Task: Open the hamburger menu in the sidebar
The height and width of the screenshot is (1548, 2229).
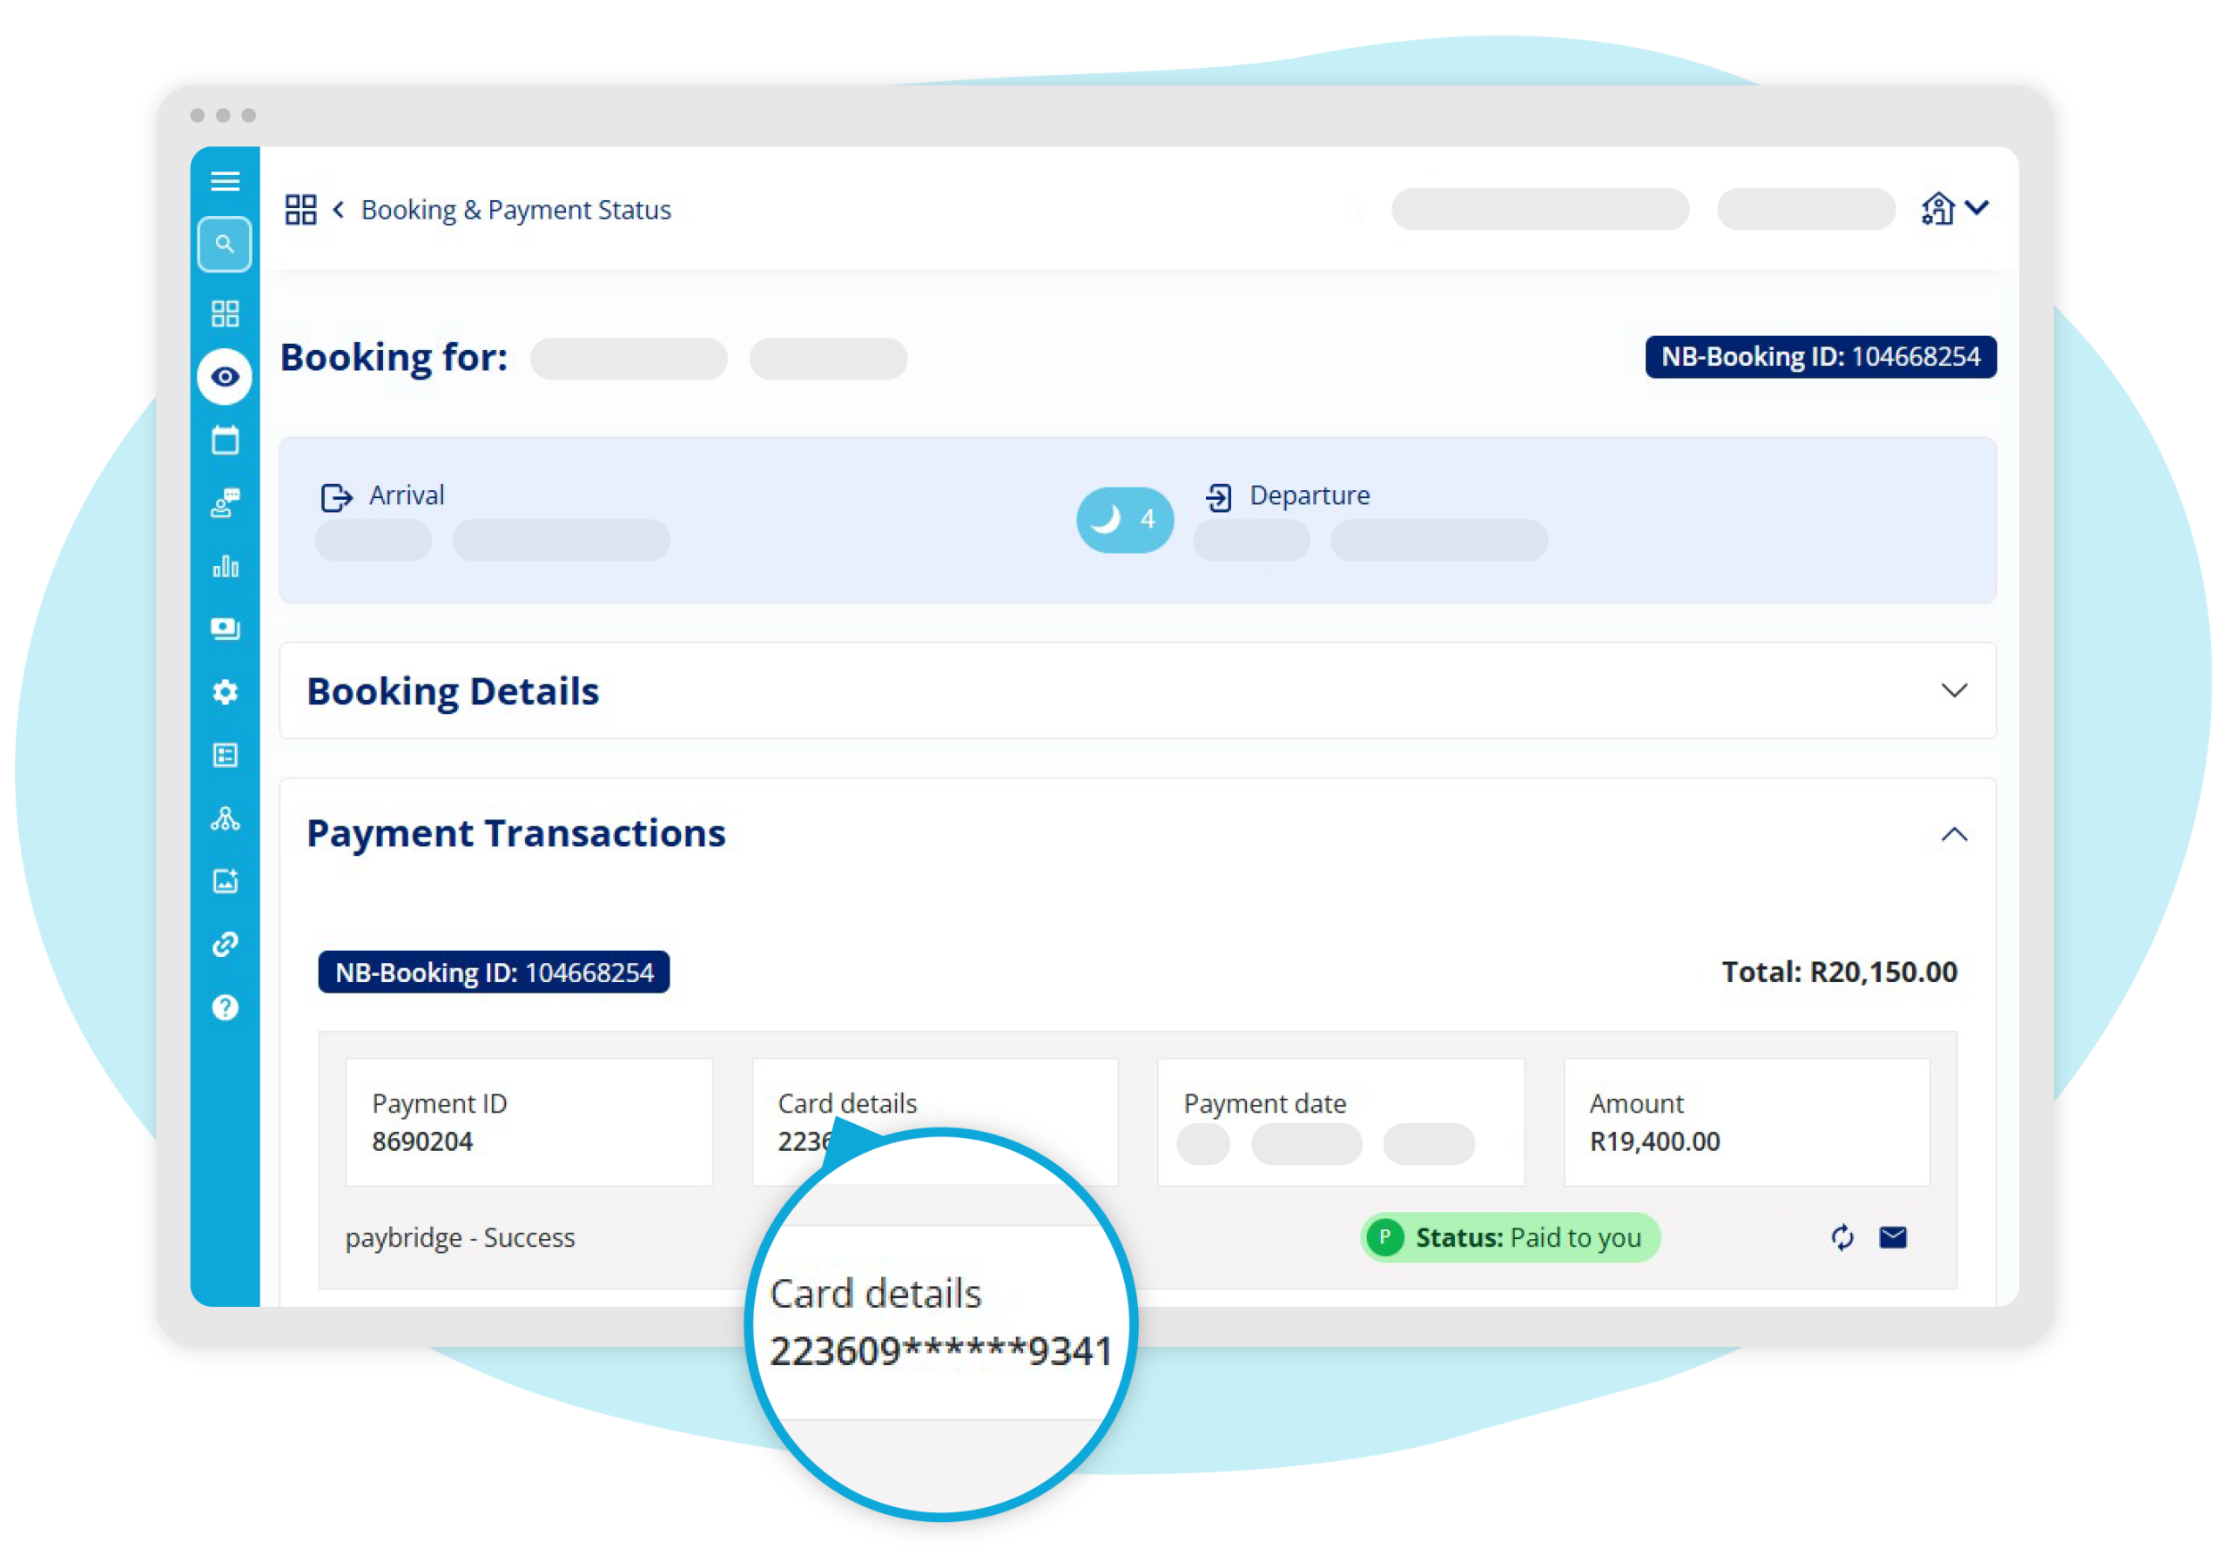Action: [225, 180]
